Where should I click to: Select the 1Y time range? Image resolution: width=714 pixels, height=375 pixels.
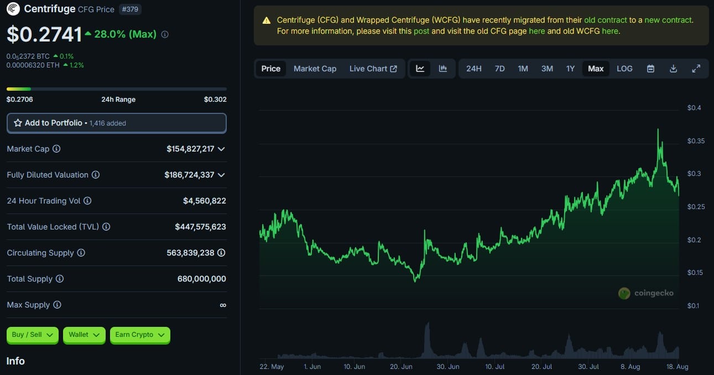pyautogui.click(x=570, y=69)
